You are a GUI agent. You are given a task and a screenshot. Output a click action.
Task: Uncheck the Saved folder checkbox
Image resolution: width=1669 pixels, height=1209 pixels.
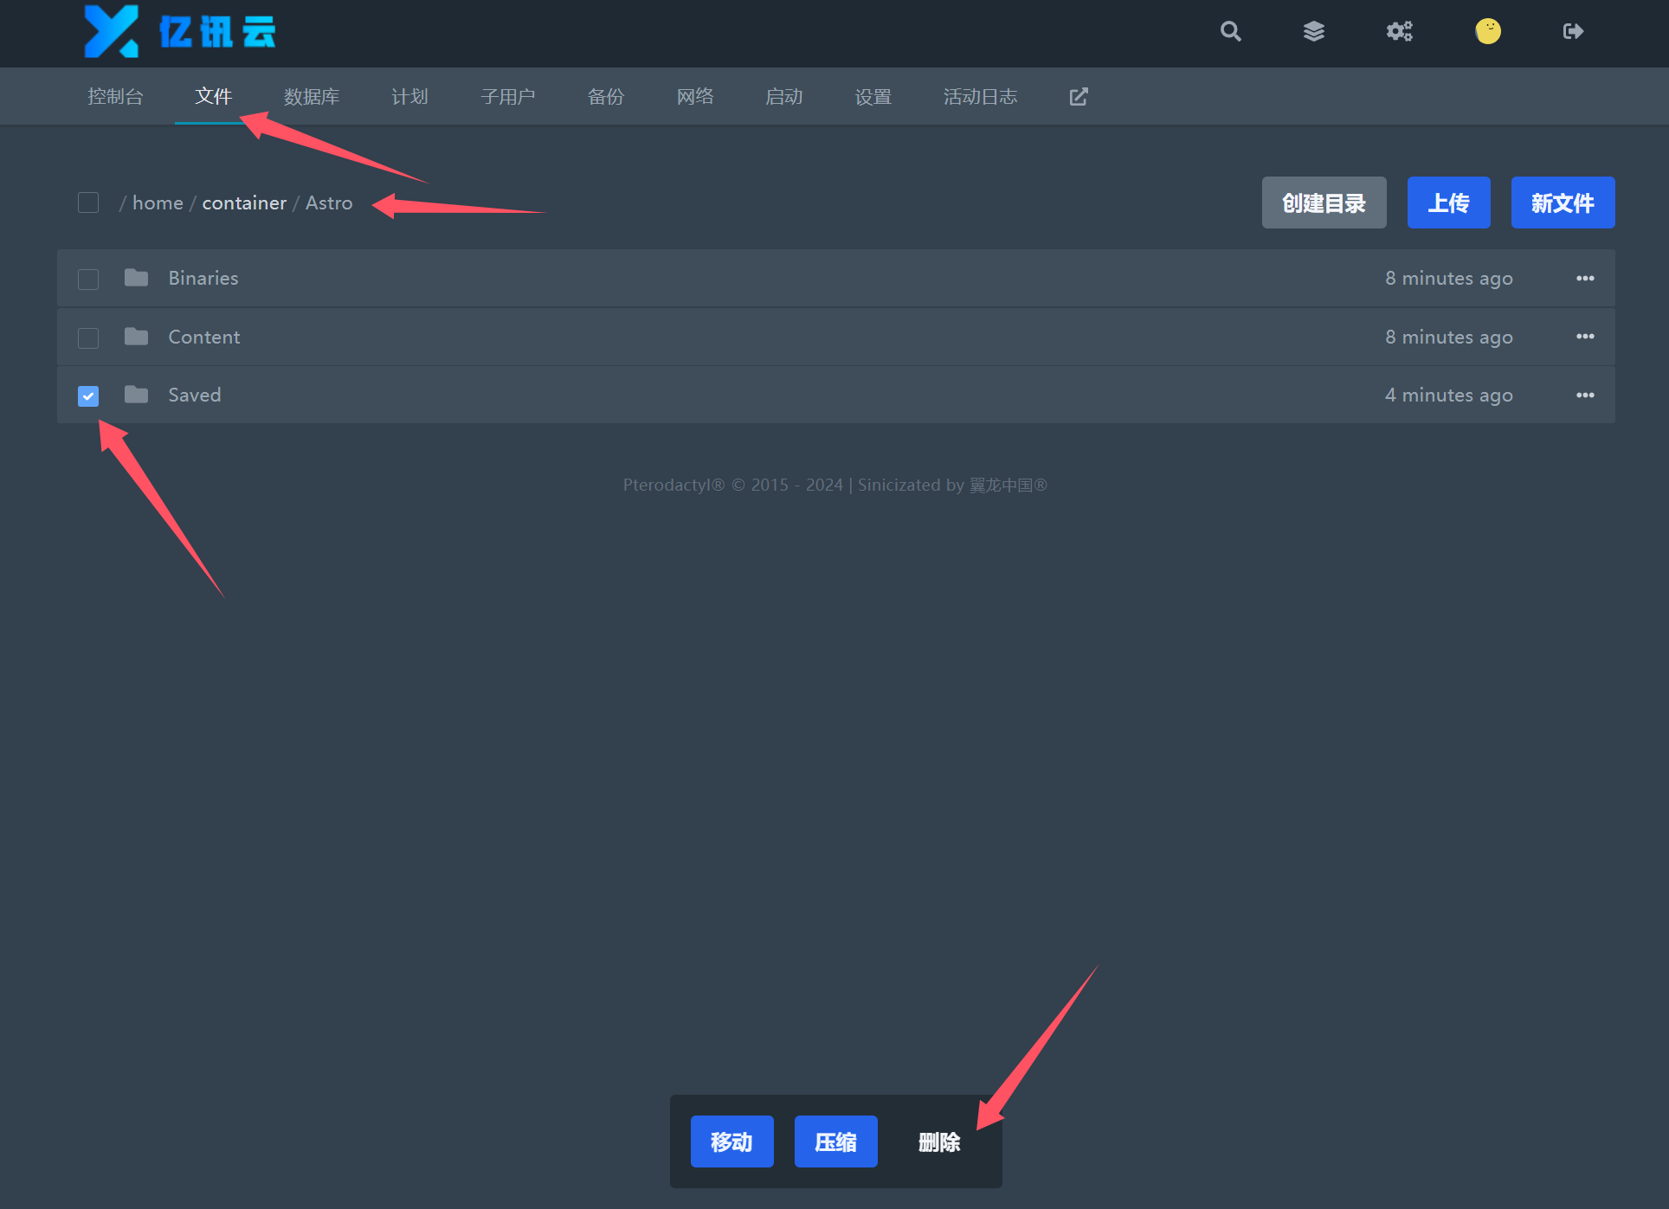[x=88, y=395]
